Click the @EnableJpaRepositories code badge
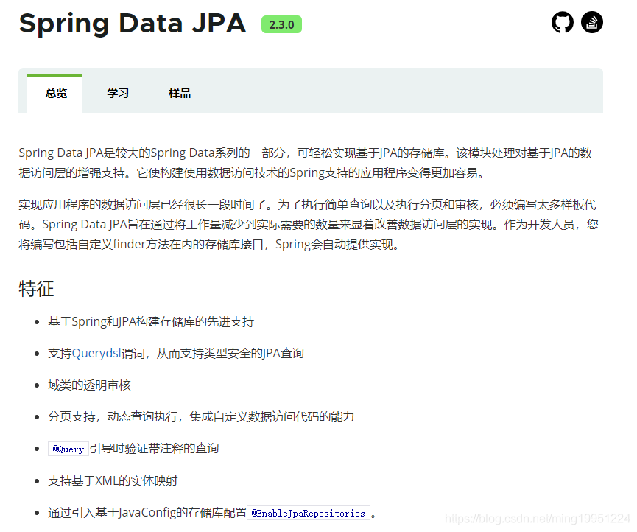The height and width of the screenshot is (532, 637). click(310, 512)
